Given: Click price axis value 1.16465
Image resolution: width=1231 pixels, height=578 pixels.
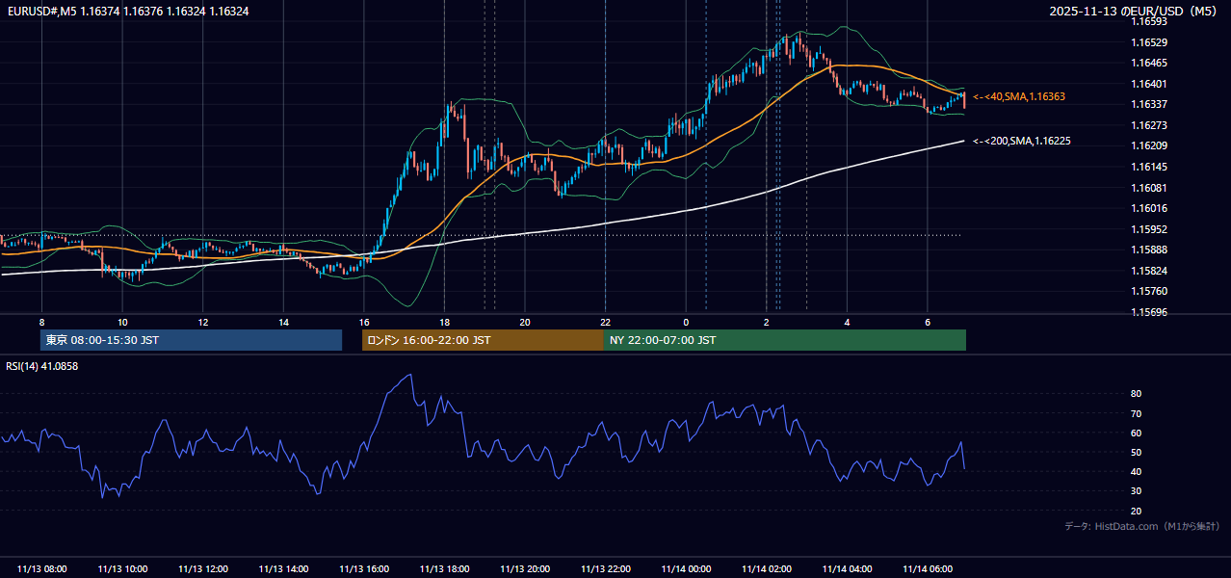Looking at the screenshot, I should 1149,64.
